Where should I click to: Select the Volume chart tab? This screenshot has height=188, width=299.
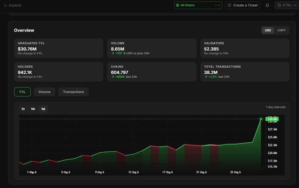(x=44, y=92)
